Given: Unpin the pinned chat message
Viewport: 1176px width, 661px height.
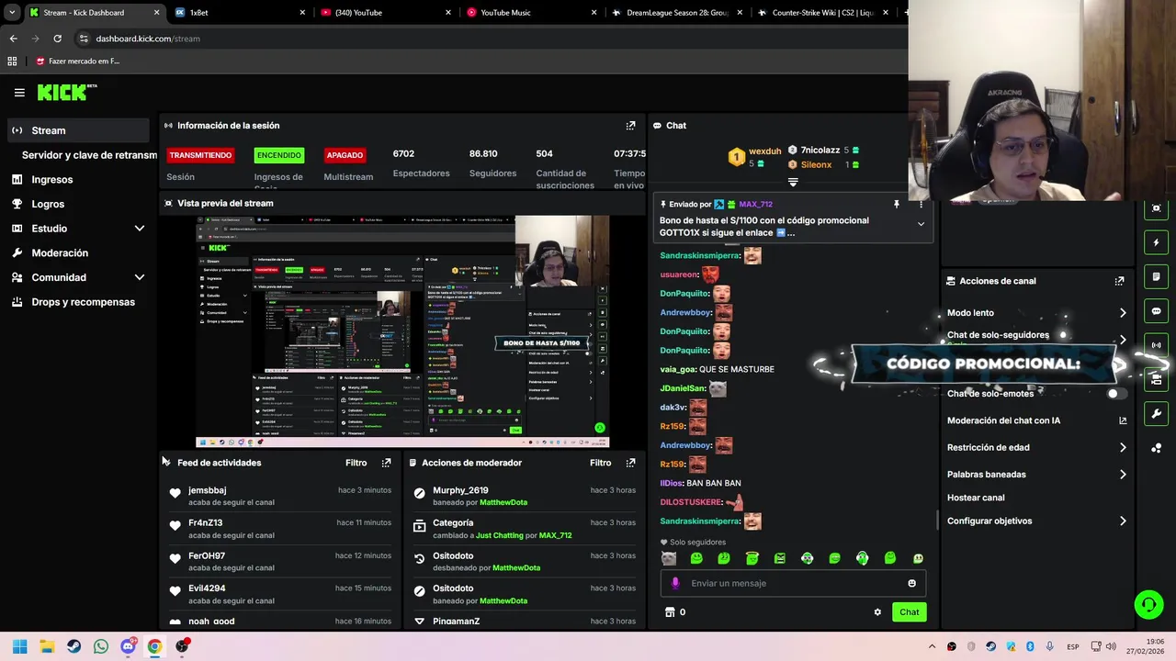Looking at the screenshot, I should (897, 205).
